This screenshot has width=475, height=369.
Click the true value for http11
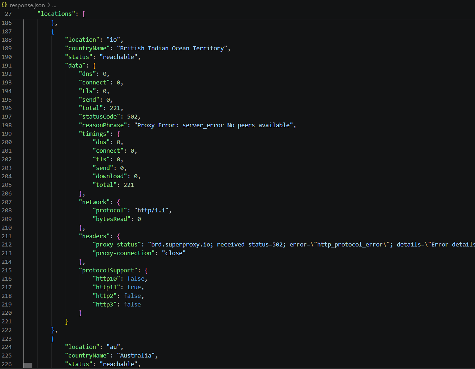134,287
